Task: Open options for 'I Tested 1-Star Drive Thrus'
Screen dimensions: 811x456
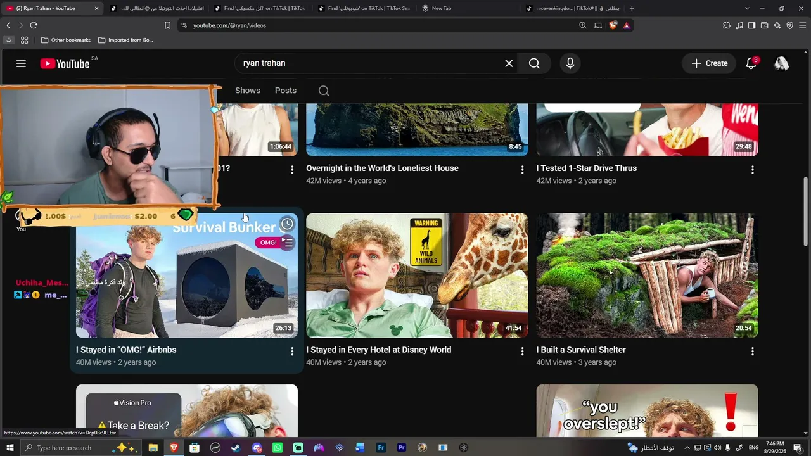Action: (x=752, y=170)
